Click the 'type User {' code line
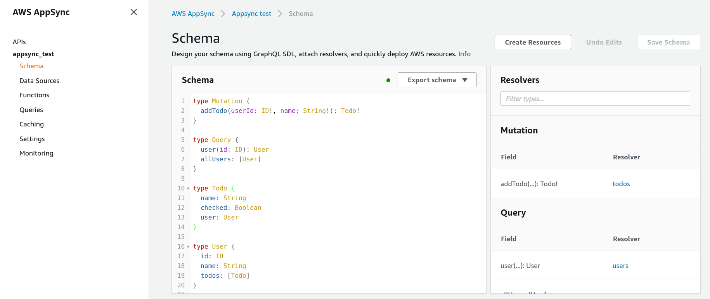Screen dimensions: 710x299 214,247
